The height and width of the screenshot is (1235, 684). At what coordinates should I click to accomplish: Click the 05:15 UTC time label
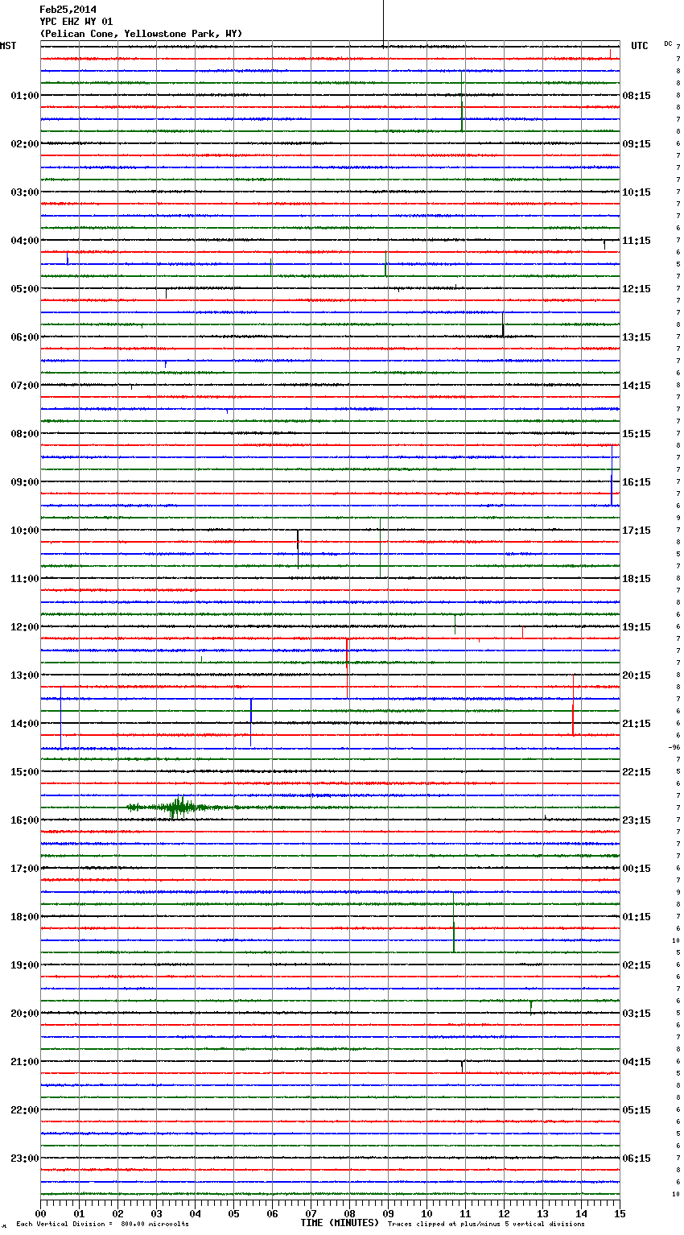coord(637,1110)
